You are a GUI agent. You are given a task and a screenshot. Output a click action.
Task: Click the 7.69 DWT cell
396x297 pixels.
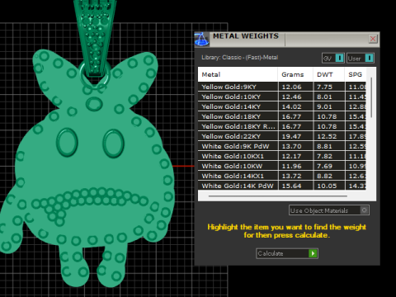pyautogui.click(x=329, y=166)
